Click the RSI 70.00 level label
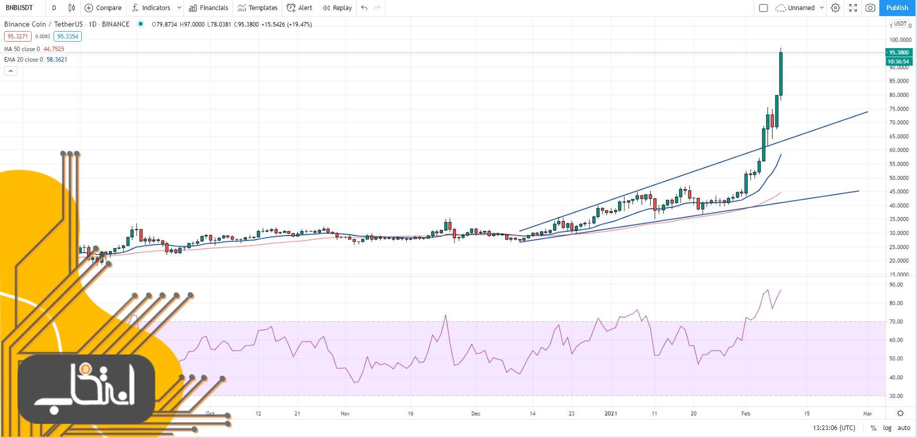Viewport: 917px width, 438px height. 896,322
